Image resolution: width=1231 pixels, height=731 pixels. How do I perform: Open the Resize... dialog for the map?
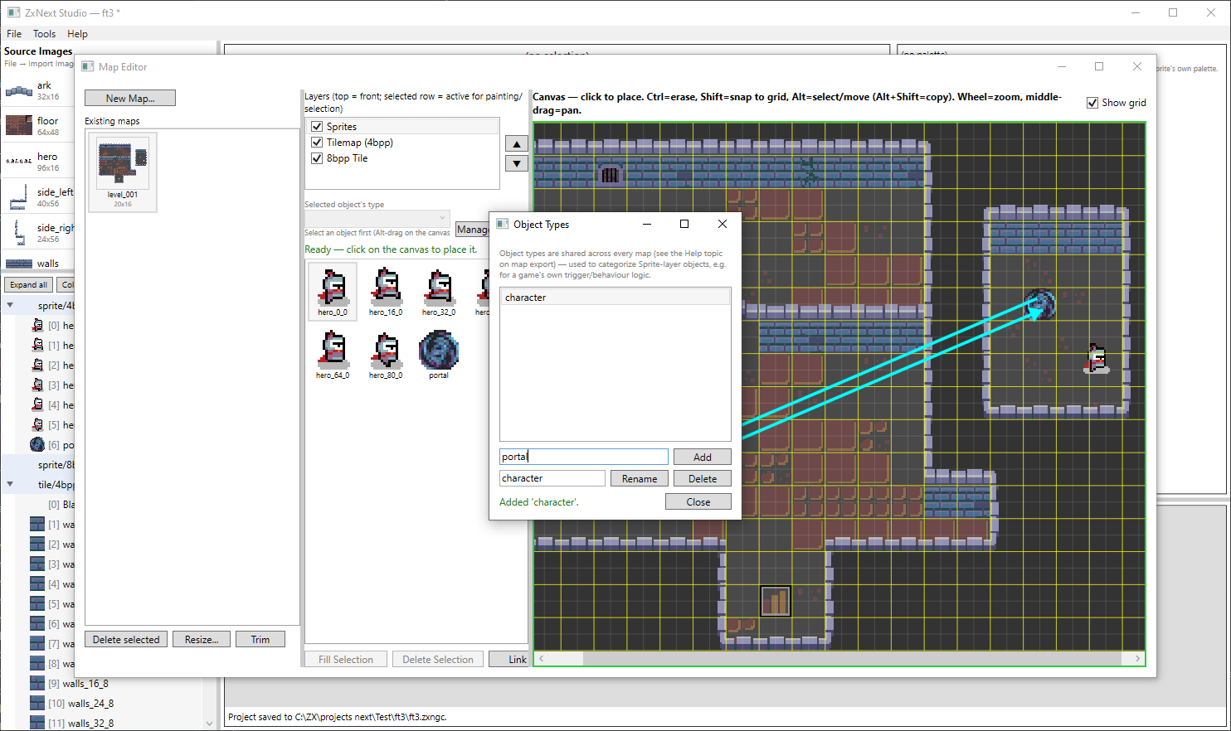202,640
